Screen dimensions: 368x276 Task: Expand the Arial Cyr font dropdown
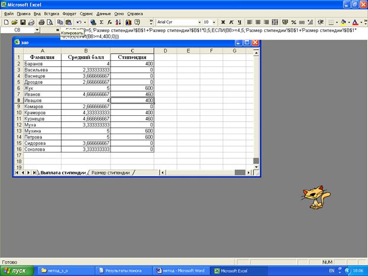(200, 22)
